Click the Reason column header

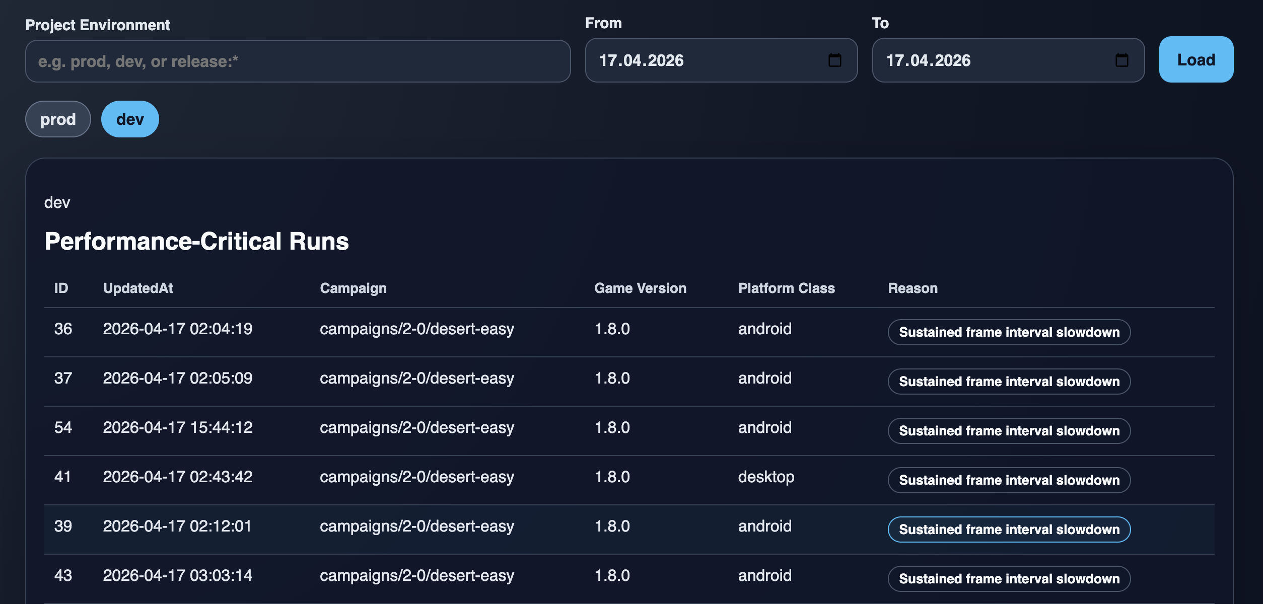[x=913, y=288]
